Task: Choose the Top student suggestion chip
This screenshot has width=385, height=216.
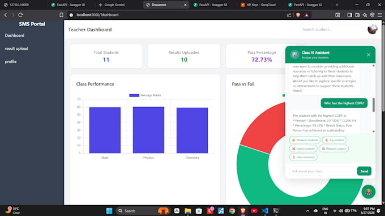Action: [x=334, y=140]
